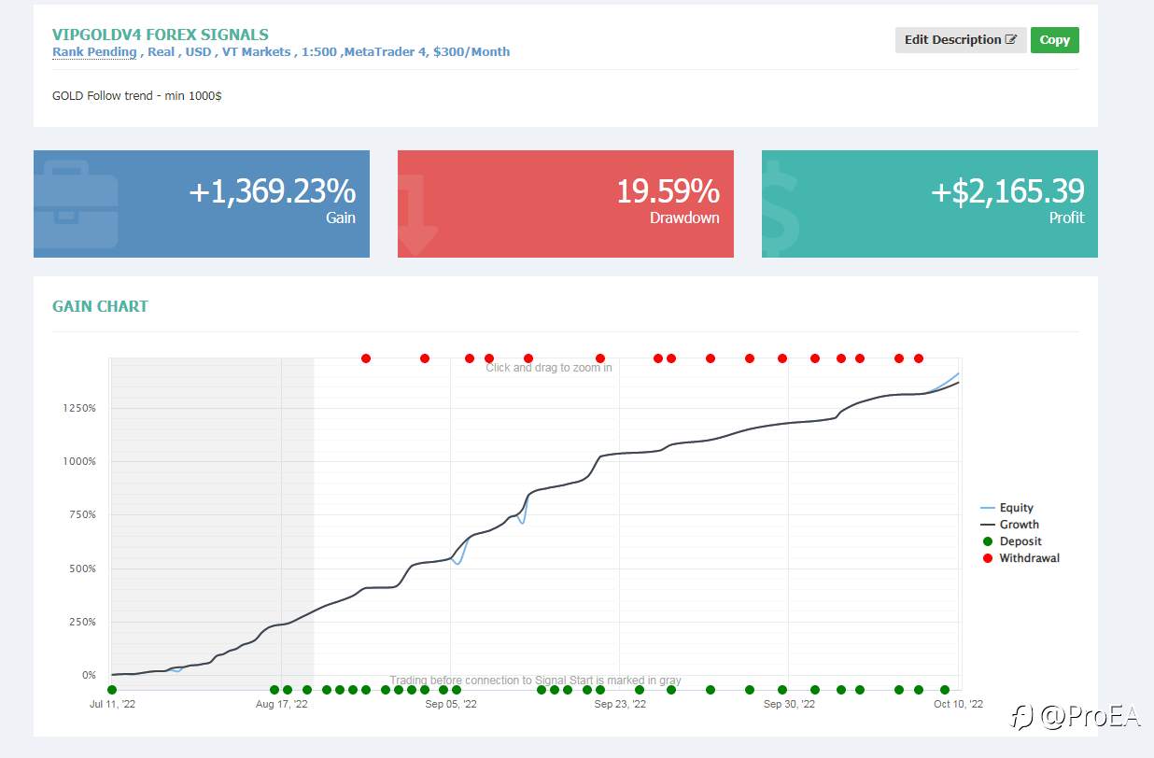Image resolution: width=1154 pixels, height=758 pixels.
Task: Open the Edit Description button
Action: pos(961,40)
